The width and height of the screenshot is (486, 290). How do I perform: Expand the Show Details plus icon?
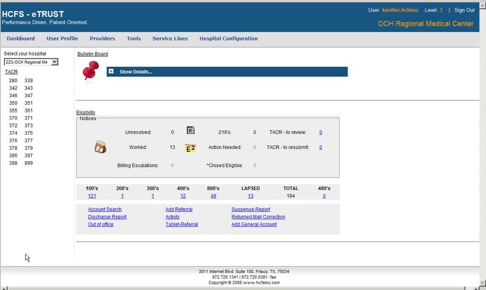pyautogui.click(x=111, y=72)
